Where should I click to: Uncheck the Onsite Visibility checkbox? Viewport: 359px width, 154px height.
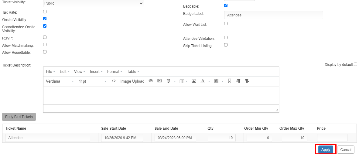click(x=45, y=19)
